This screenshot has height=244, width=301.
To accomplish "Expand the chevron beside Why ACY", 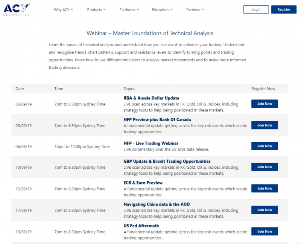I will pyautogui.click(x=72, y=9).
